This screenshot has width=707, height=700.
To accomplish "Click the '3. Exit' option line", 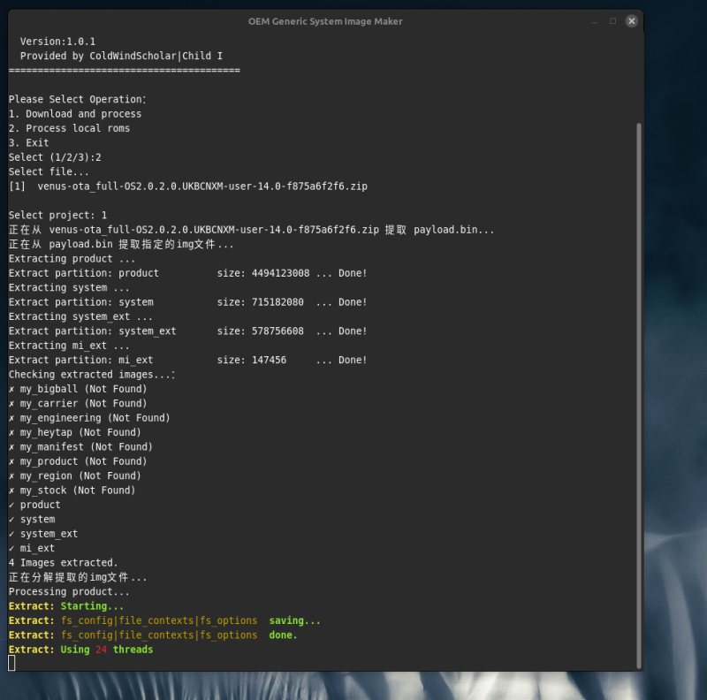I will pyautogui.click(x=29, y=142).
